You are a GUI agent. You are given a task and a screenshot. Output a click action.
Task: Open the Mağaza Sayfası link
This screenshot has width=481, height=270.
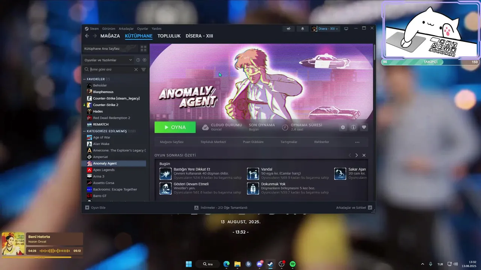[172, 142]
